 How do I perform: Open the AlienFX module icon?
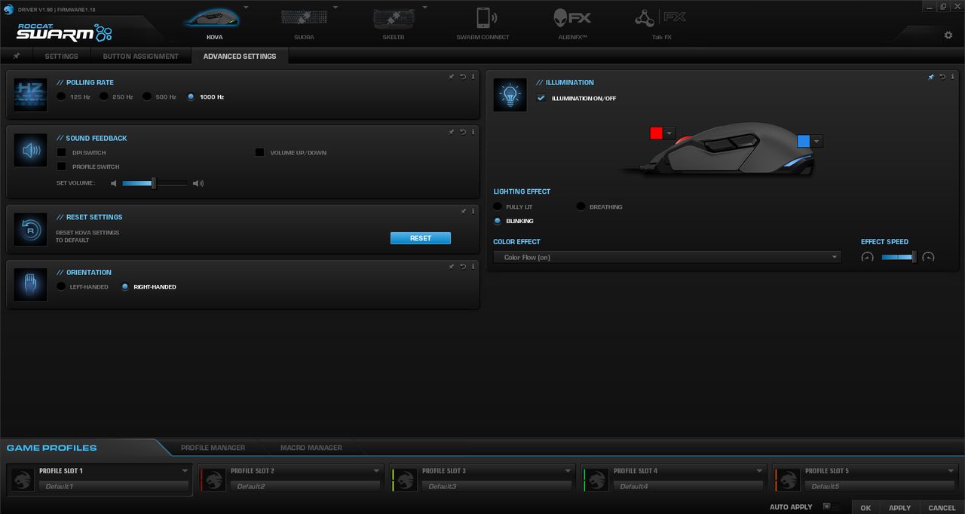[x=572, y=17]
